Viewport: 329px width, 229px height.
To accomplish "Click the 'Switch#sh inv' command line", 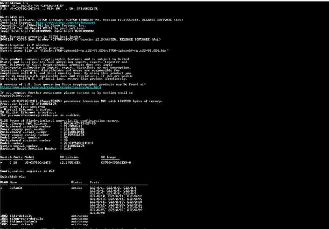I will tap(14, 3).
